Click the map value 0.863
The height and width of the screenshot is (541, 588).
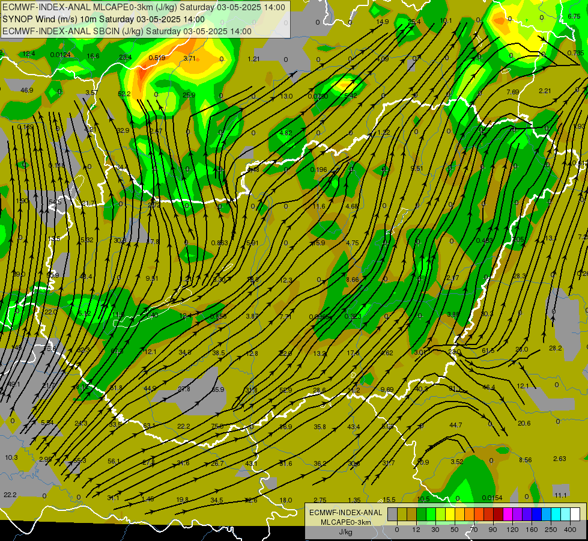coord(219,243)
